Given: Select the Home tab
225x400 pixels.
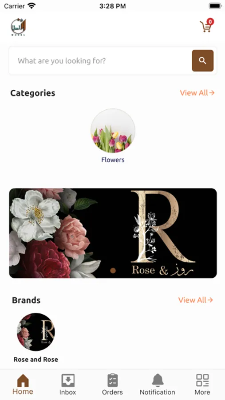Looking at the screenshot, I should point(23,384).
